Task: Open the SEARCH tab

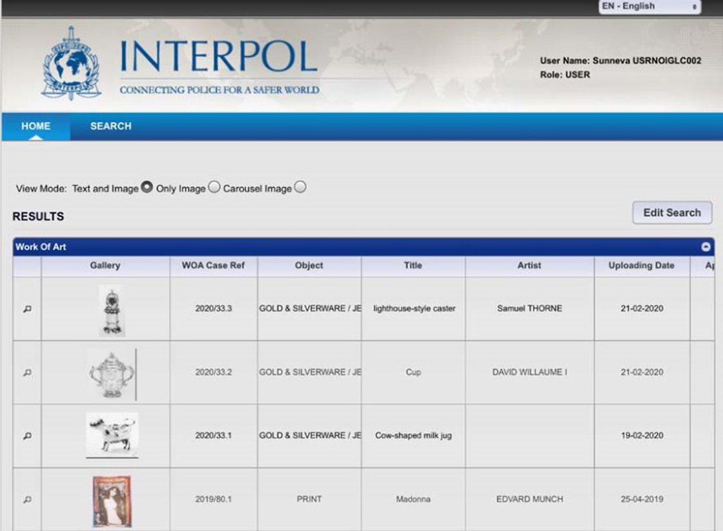Action: 110,126
